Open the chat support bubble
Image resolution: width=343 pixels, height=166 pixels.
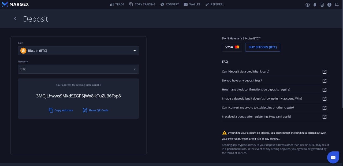pyautogui.click(x=333, y=157)
